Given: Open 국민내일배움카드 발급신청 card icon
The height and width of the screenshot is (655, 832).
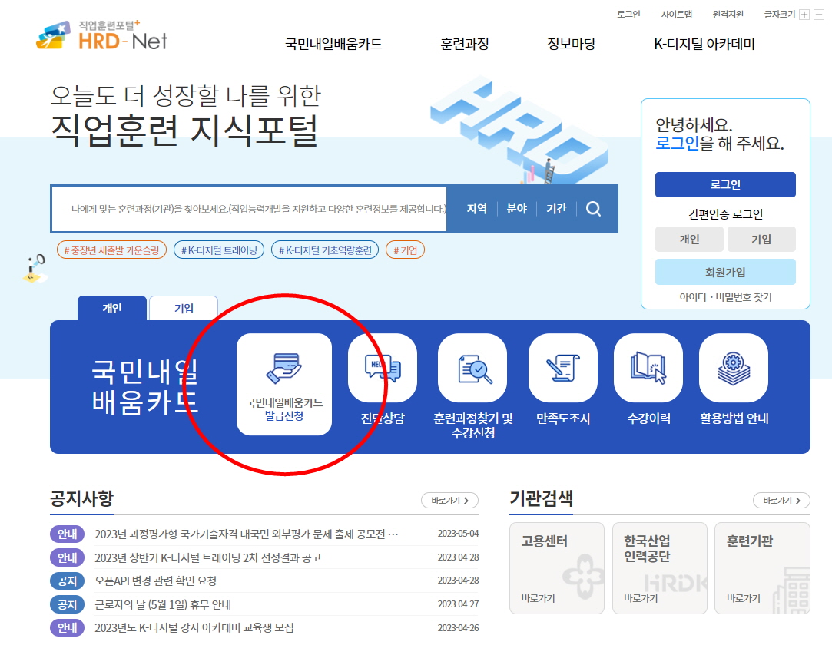Looking at the screenshot, I should click(x=284, y=384).
